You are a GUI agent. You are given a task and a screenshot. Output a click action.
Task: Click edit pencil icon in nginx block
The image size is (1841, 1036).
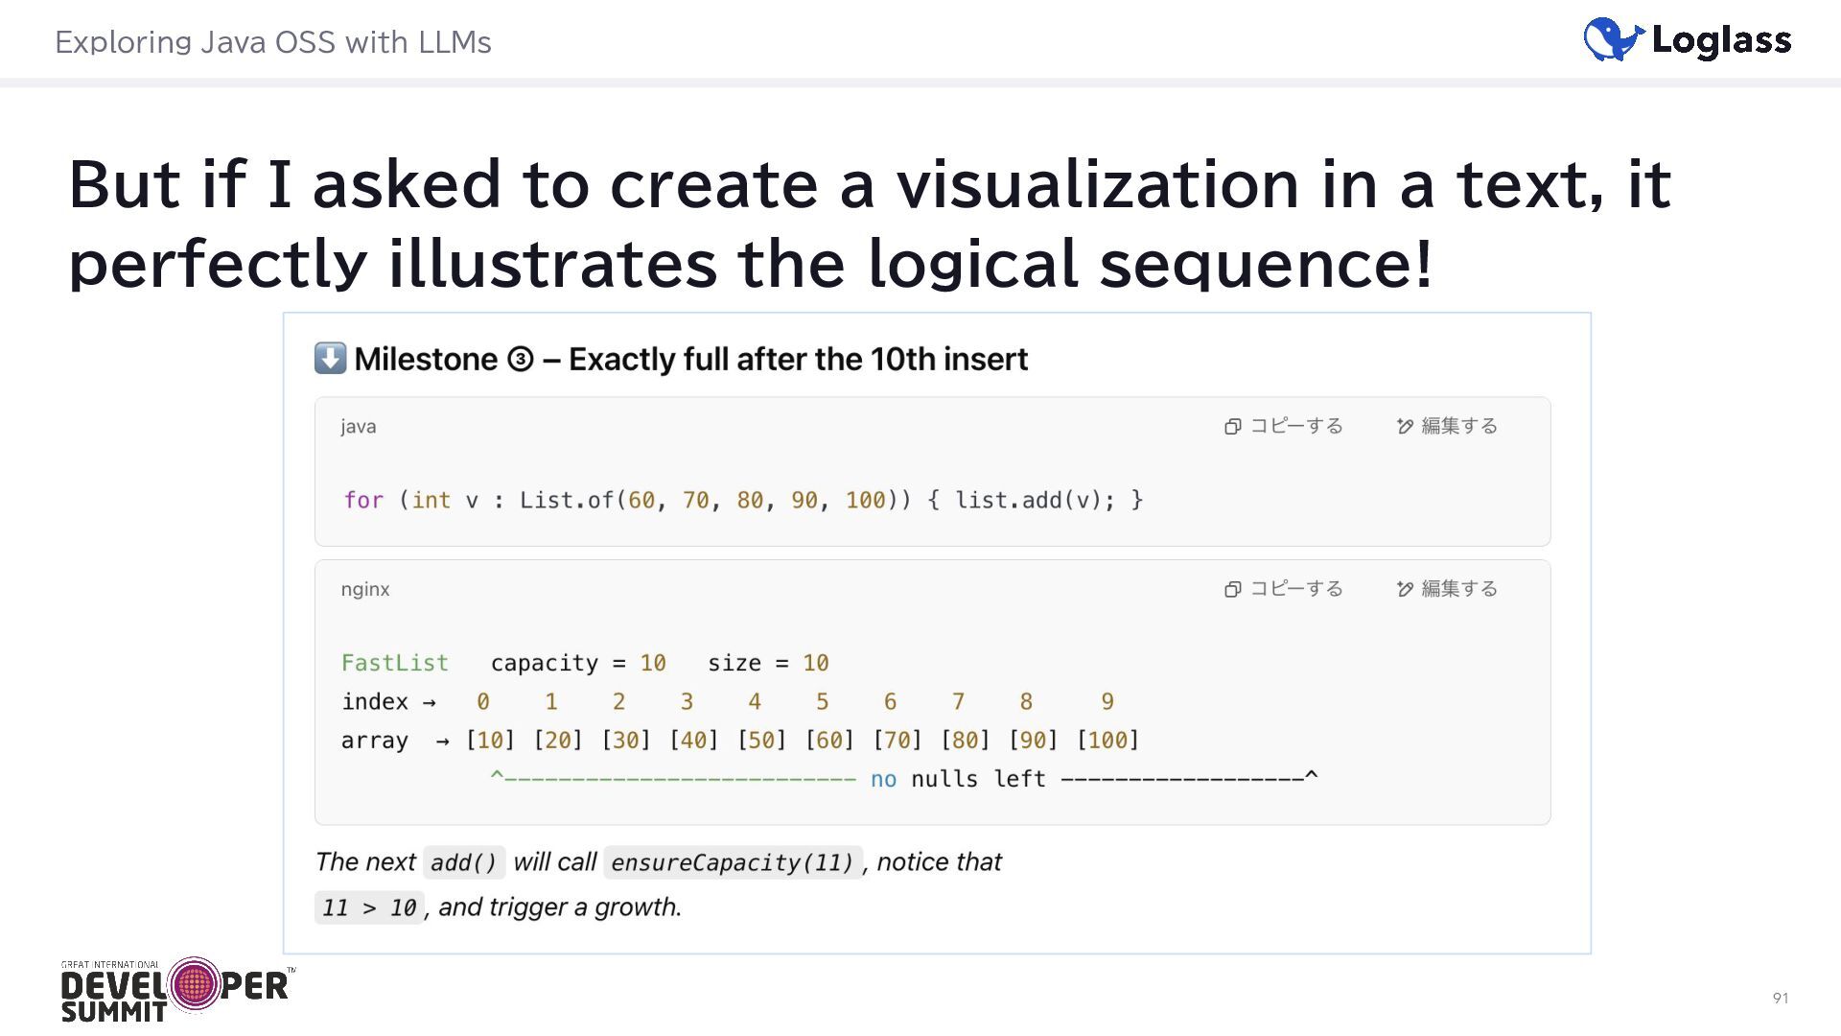[1405, 589]
